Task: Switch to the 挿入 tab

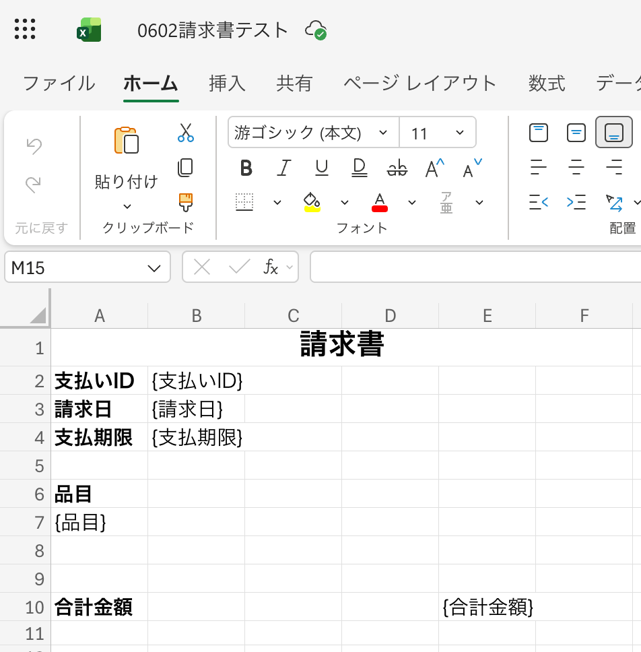Action: pos(227,83)
